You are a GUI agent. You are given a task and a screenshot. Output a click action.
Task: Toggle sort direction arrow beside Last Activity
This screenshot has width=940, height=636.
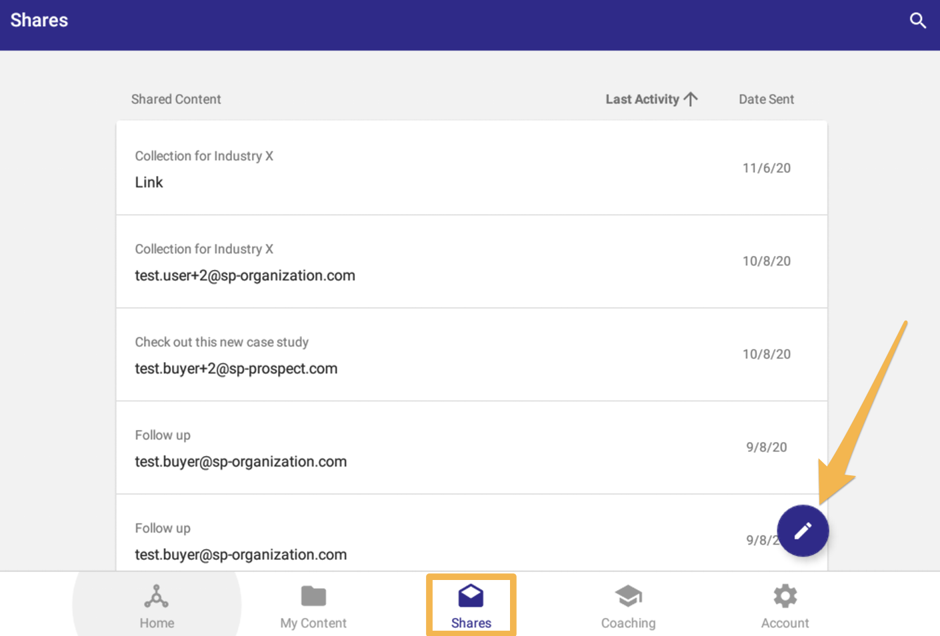point(691,99)
